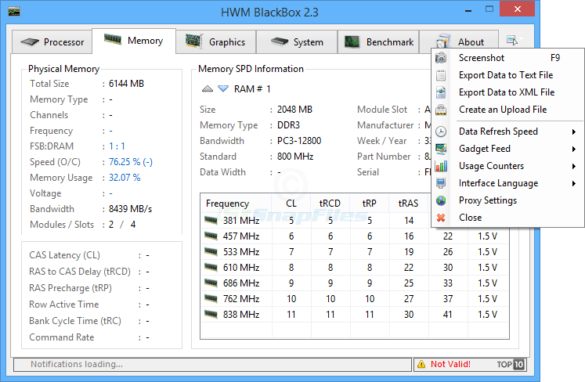Click the tRP column header
The image size is (585, 382).
coord(370,204)
